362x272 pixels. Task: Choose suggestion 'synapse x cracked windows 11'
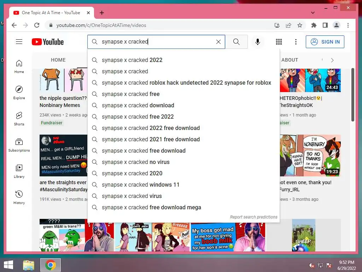tap(183, 185)
